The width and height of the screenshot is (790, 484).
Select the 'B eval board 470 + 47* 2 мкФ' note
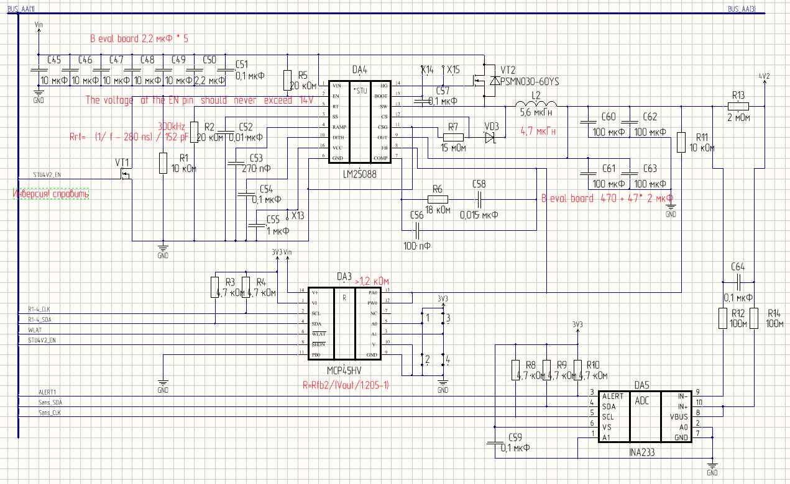(607, 199)
